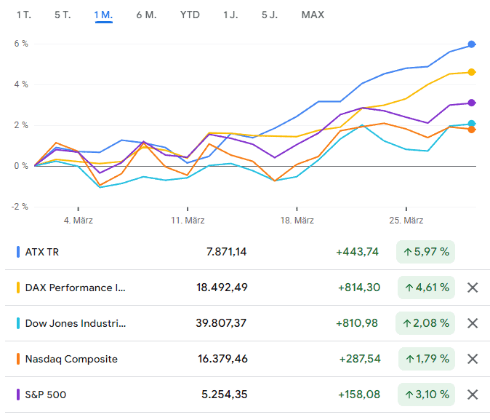Click the purple S&P 500 endpoint dot
490x420 pixels.
pyautogui.click(x=472, y=103)
